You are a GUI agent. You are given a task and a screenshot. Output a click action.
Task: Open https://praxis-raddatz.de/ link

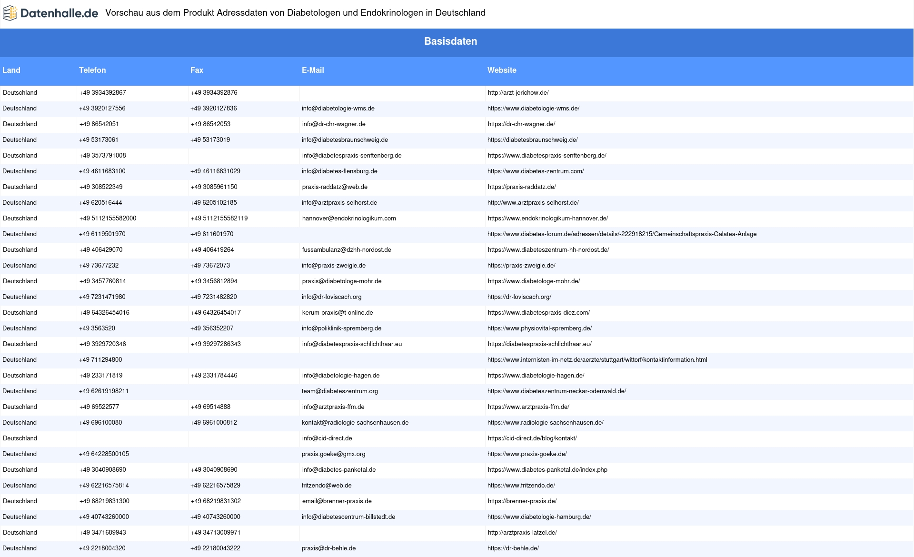[522, 187]
